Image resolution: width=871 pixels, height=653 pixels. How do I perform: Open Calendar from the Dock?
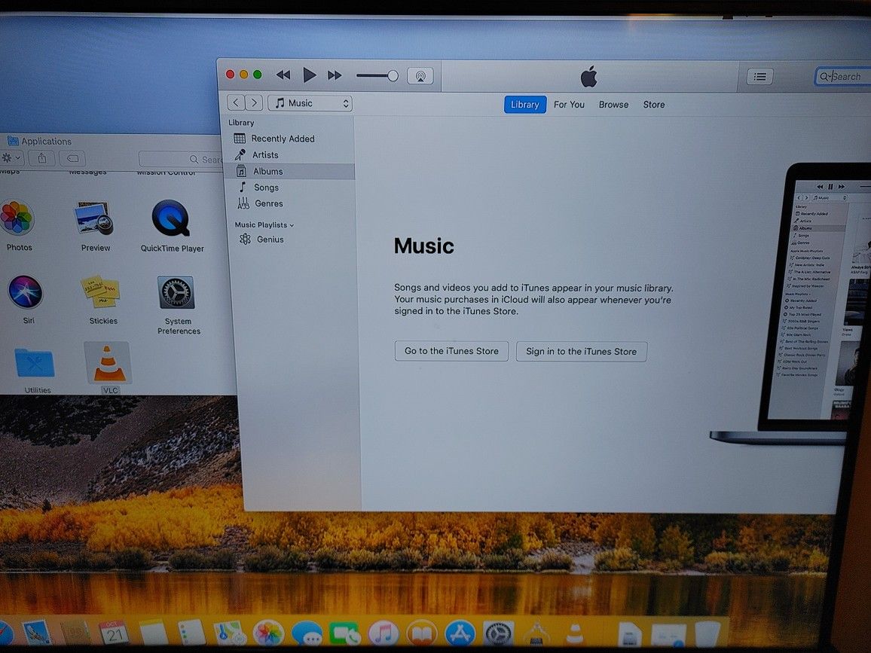[x=114, y=633]
